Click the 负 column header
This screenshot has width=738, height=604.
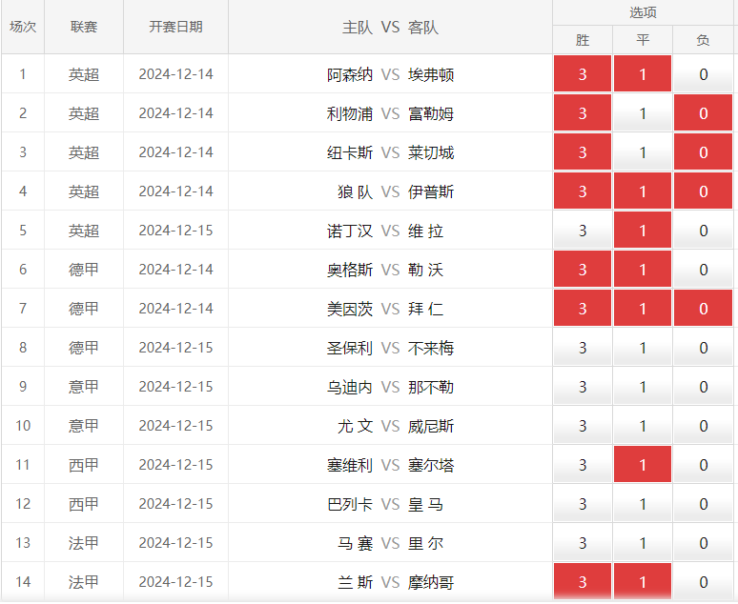pyautogui.click(x=703, y=40)
